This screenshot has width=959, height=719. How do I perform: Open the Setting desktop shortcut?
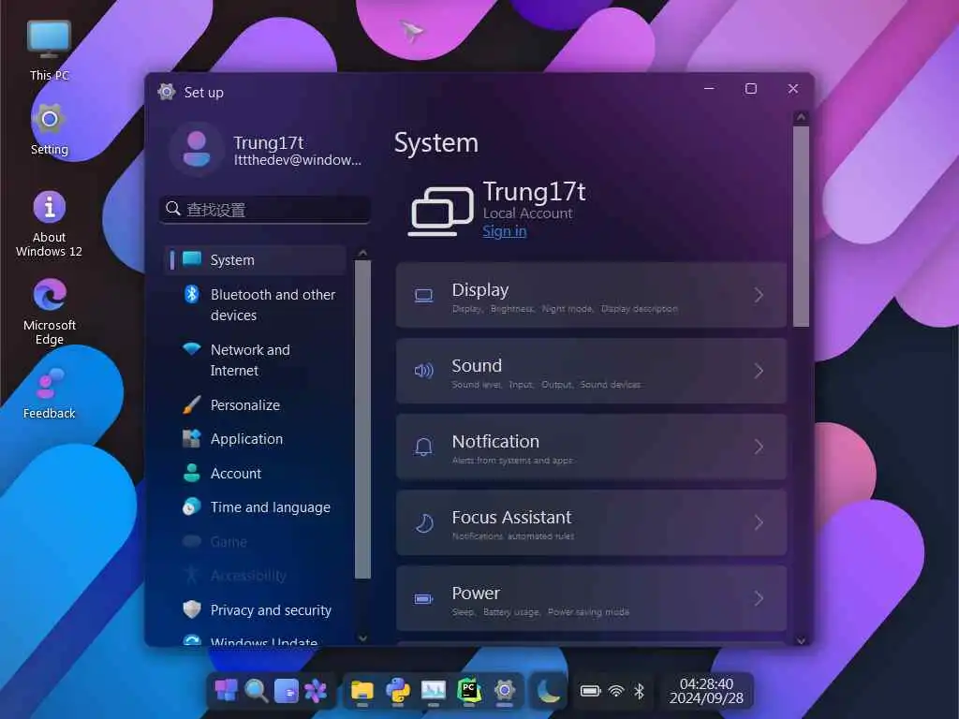click(x=49, y=129)
